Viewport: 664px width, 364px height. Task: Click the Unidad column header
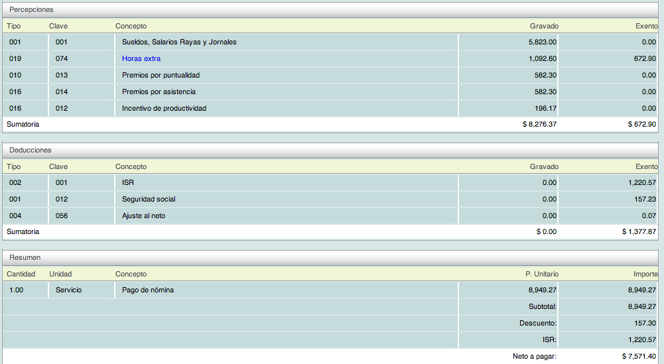click(60, 274)
